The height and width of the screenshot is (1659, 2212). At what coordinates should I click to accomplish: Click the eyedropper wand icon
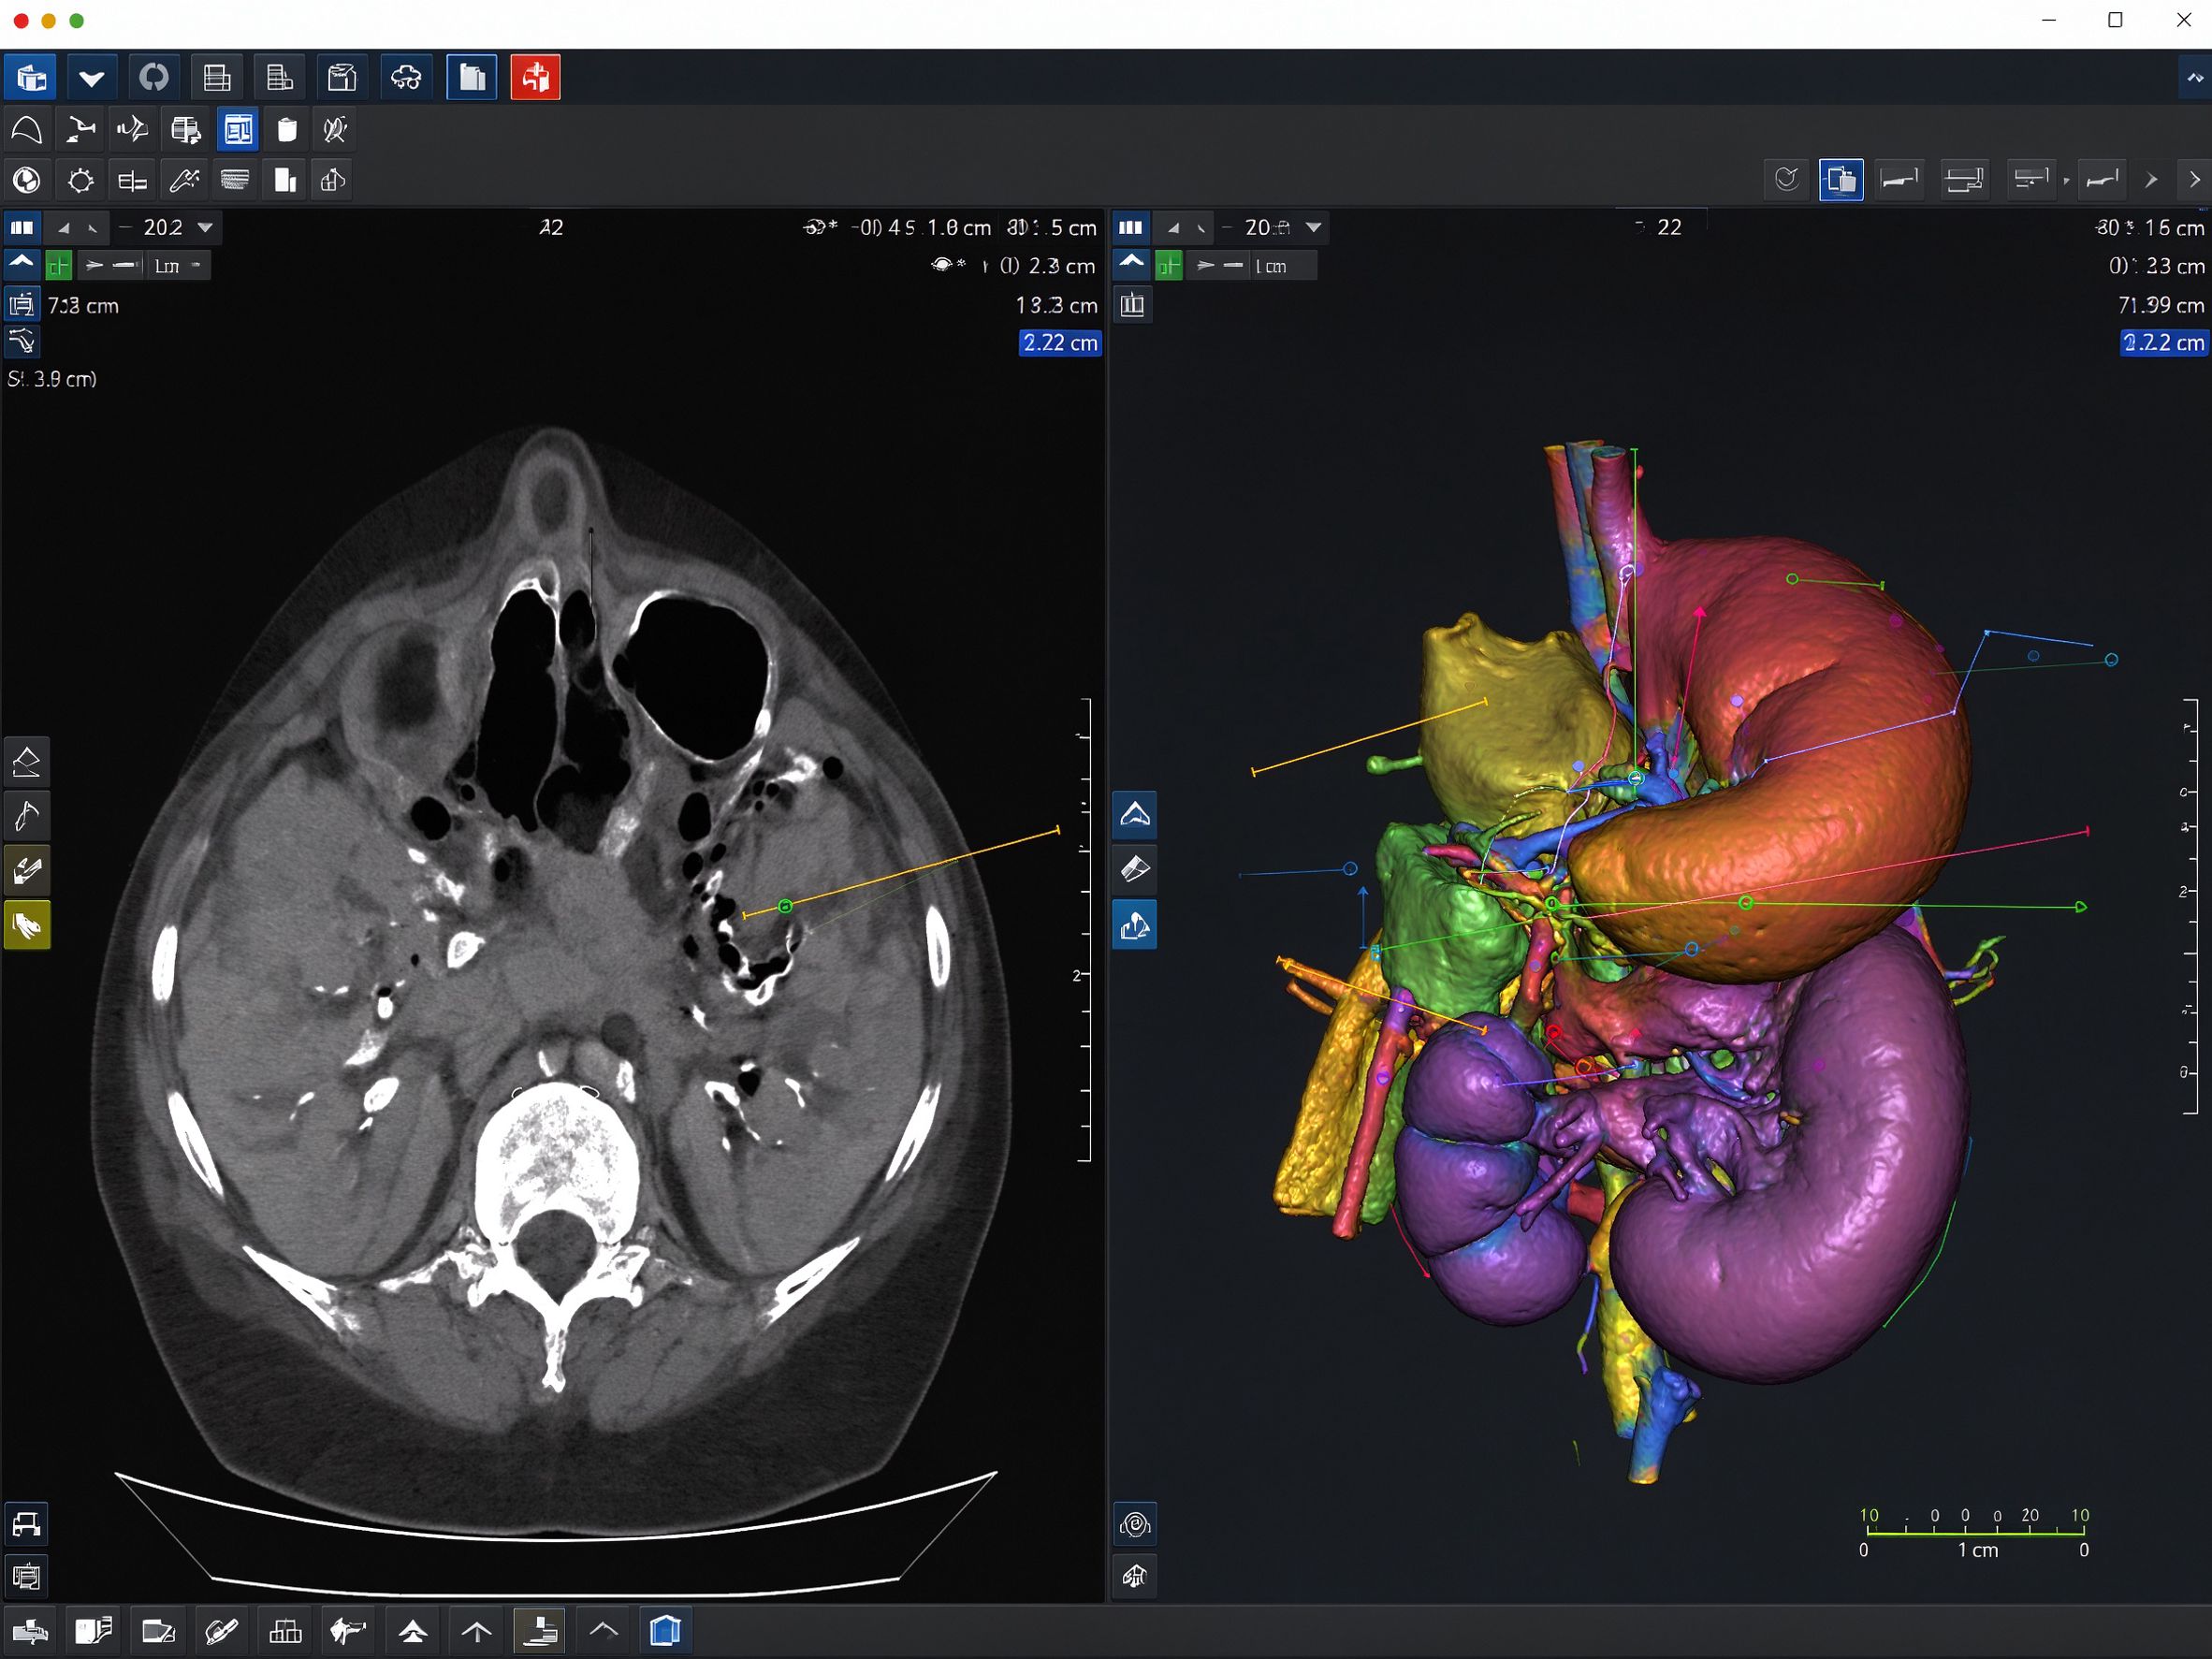185,180
